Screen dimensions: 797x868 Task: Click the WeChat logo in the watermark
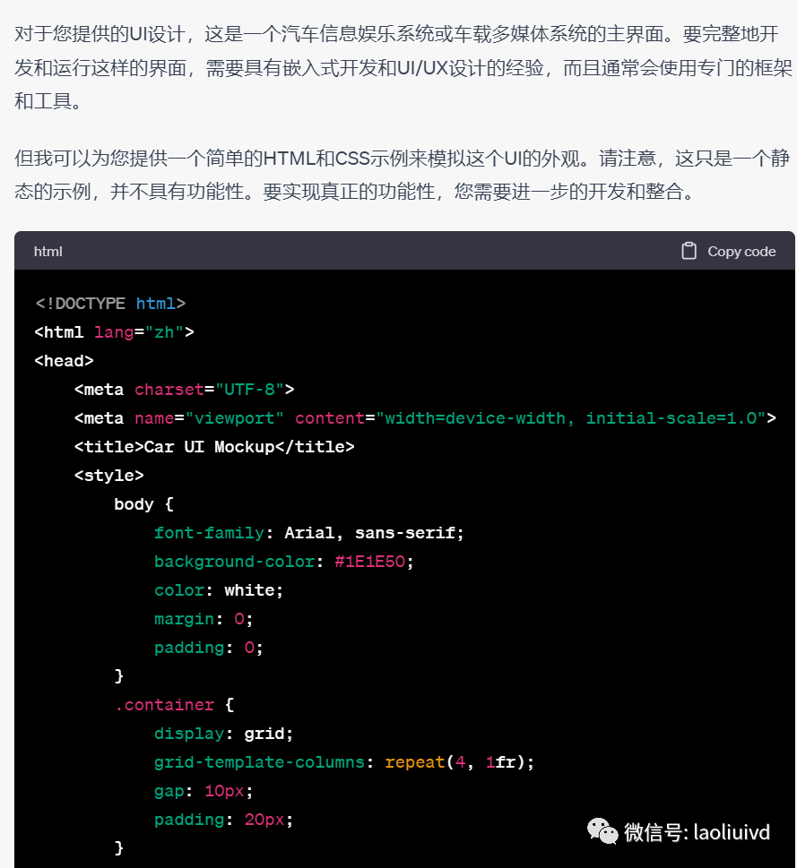[602, 832]
